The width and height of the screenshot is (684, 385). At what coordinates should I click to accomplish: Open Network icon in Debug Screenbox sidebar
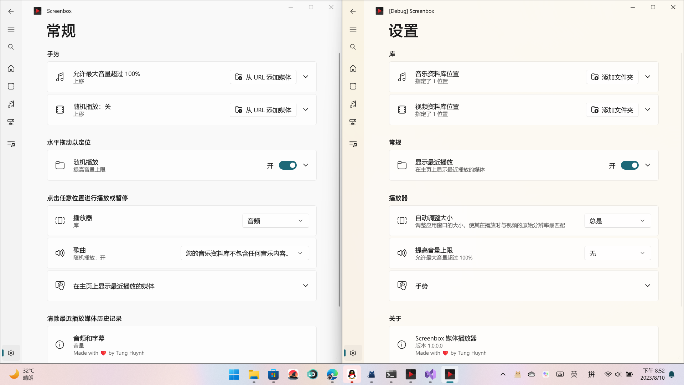coord(353,122)
